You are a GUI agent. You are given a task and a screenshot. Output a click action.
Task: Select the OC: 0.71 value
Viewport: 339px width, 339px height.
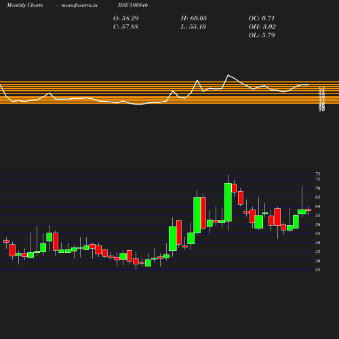pos(262,18)
